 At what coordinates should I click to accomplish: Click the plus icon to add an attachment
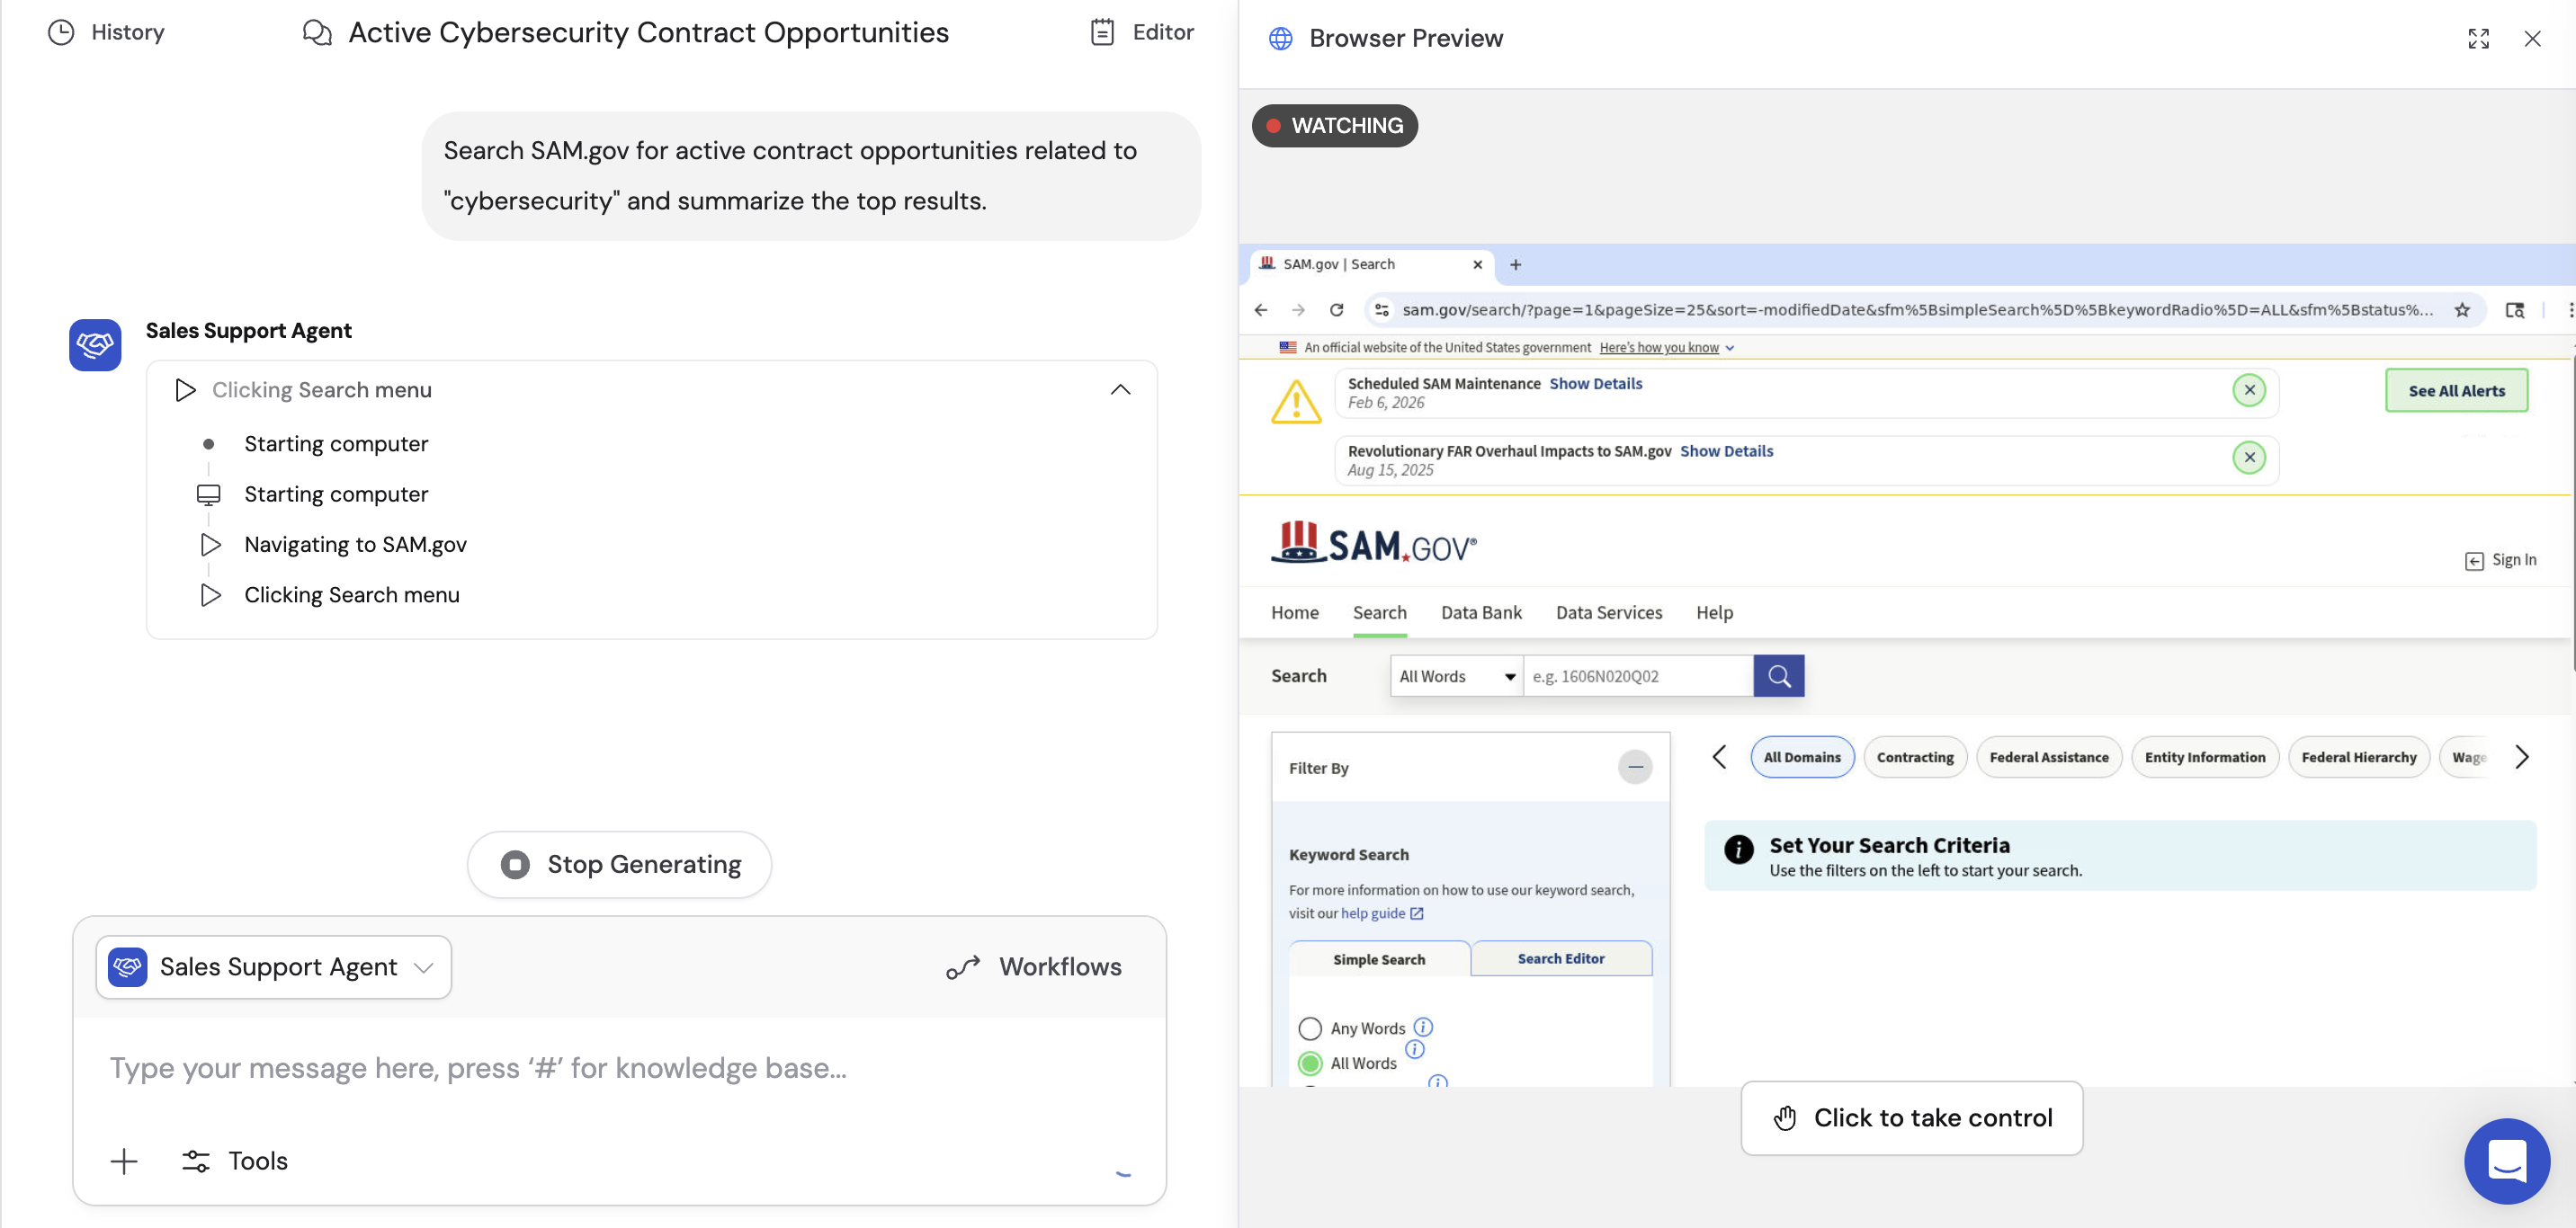click(124, 1160)
